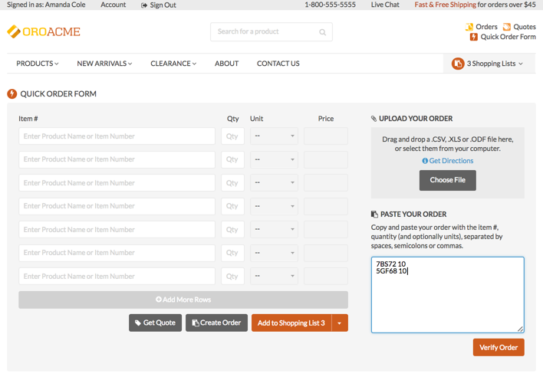The image size is (543, 380).
Task: Click the fourth row Qty field
Action: [232, 206]
